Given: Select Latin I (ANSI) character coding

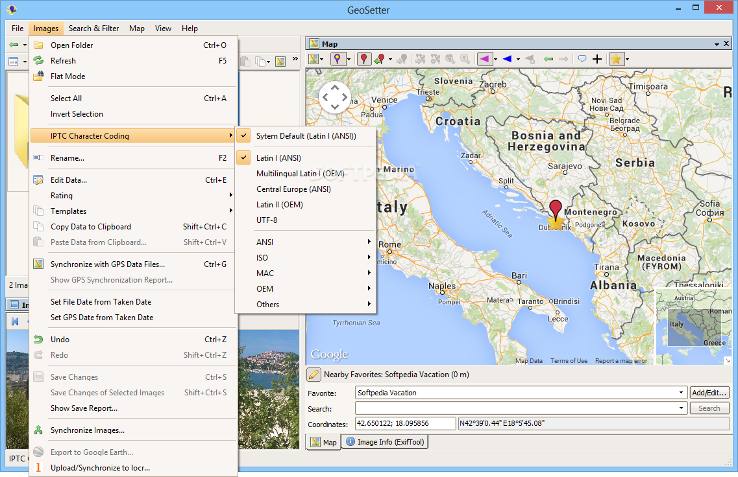Looking at the screenshot, I should coord(306,158).
